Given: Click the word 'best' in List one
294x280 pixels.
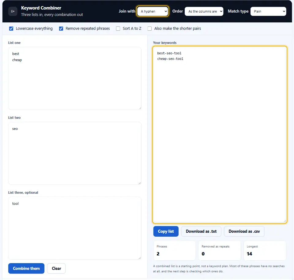Looking at the screenshot, I should pyautogui.click(x=16, y=54).
